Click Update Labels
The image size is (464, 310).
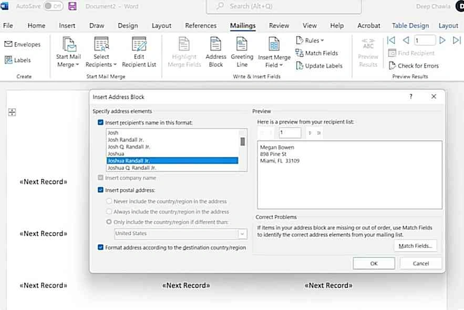[x=319, y=66]
